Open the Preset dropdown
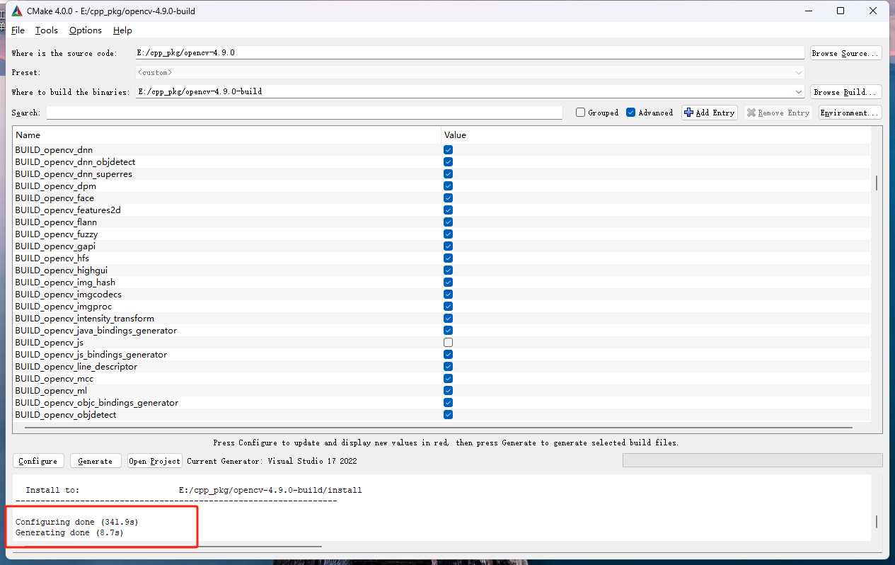The width and height of the screenshot is (895, 565). click(x=799, y=72)
